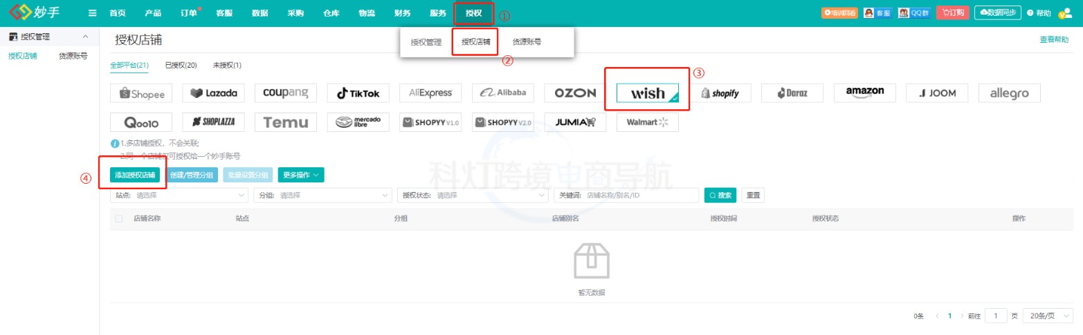Click the Walmart platform logo
The image size is (1083, 335).
(x=648, y=122)
